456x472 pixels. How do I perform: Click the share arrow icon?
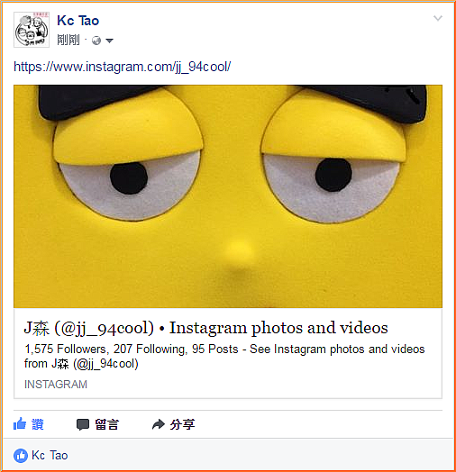point(159,424)
